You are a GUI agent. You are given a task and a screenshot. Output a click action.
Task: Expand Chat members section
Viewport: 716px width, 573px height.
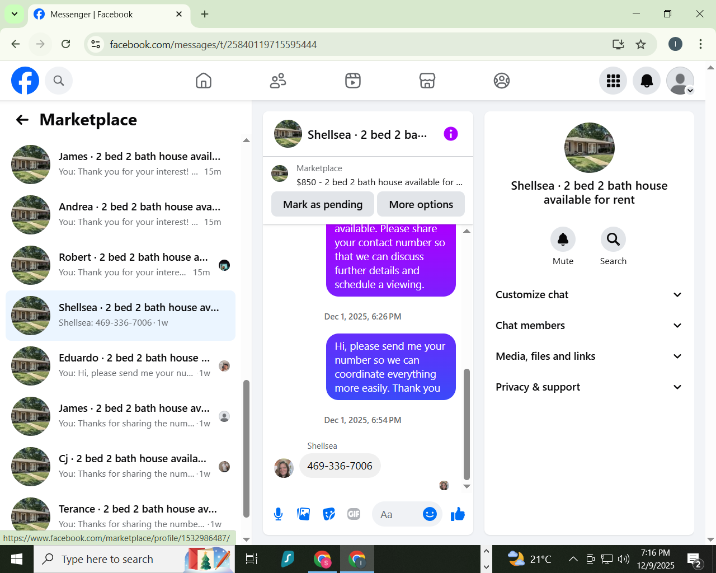tap(589, 326)
